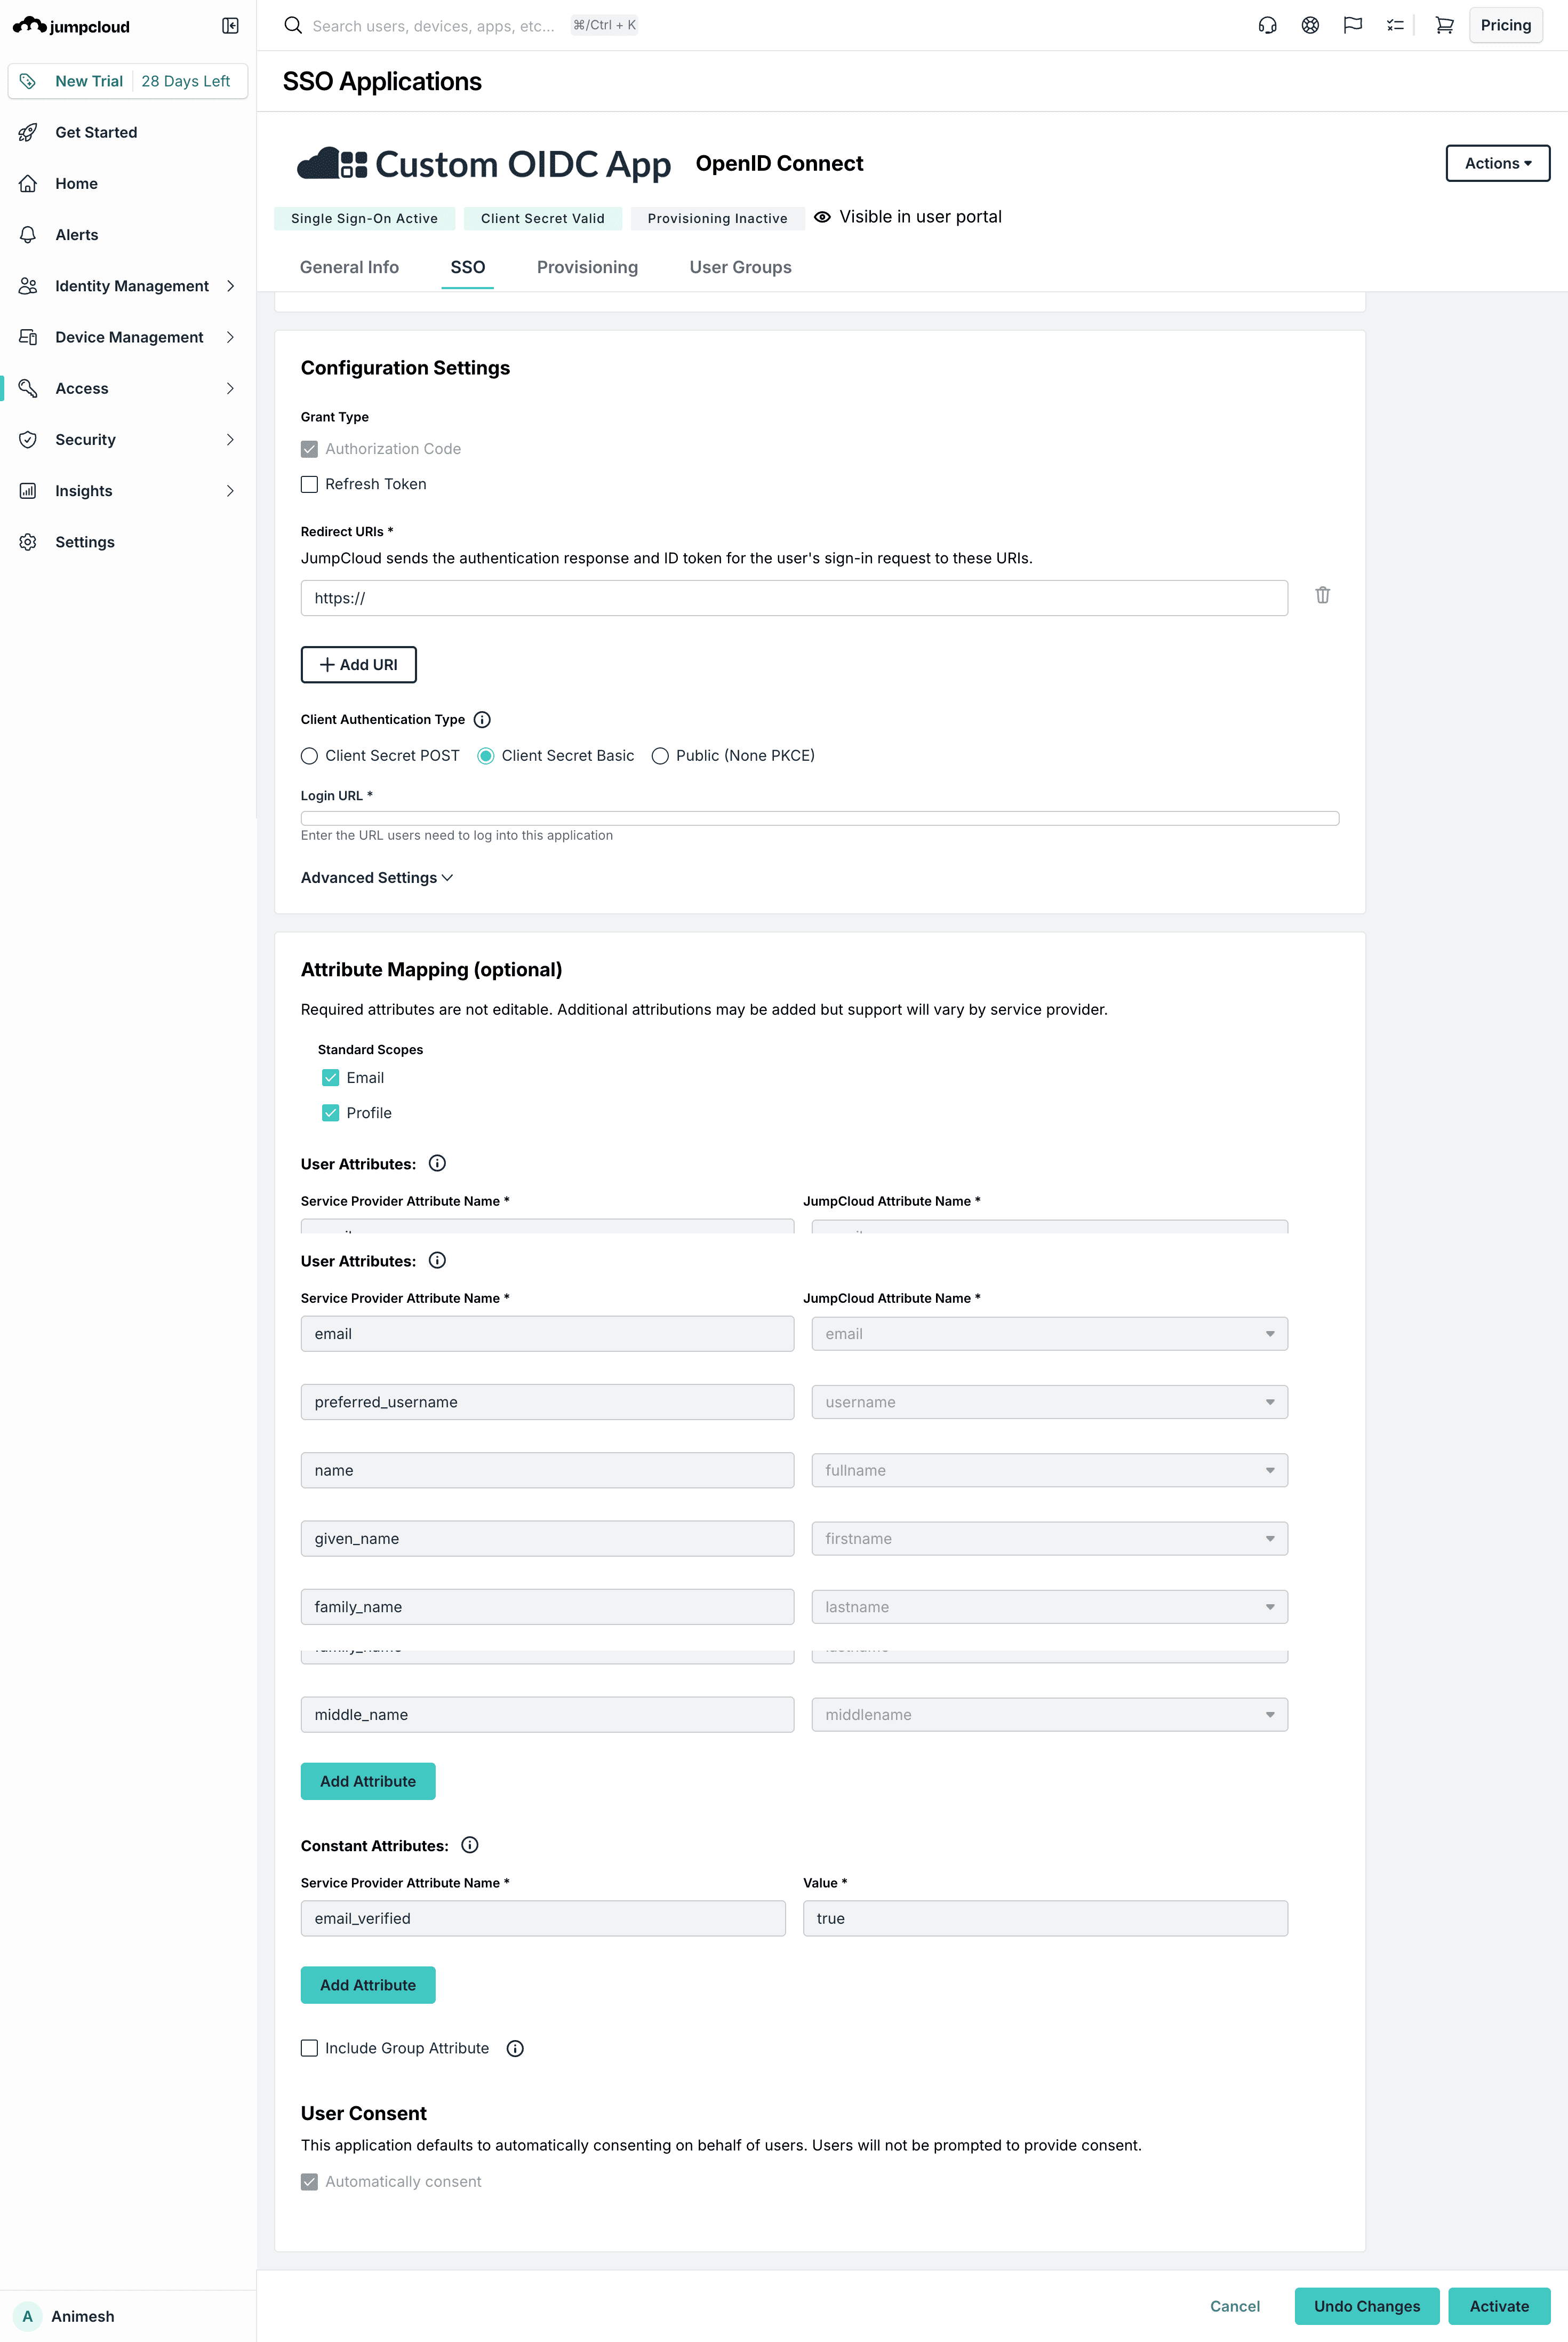Open the checklist tasks icon

(x=1395, y=26)
